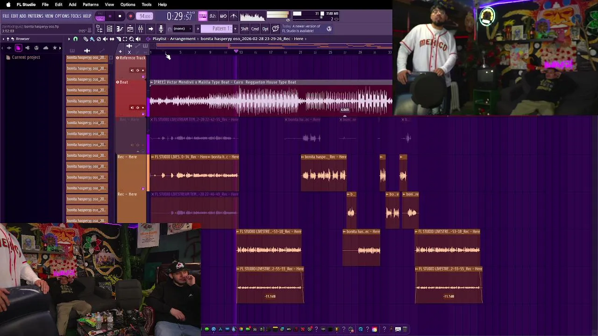Viewport: 598px width, 336px height.
Task: Open the globe web icon in browser
Action: (36, 48)
